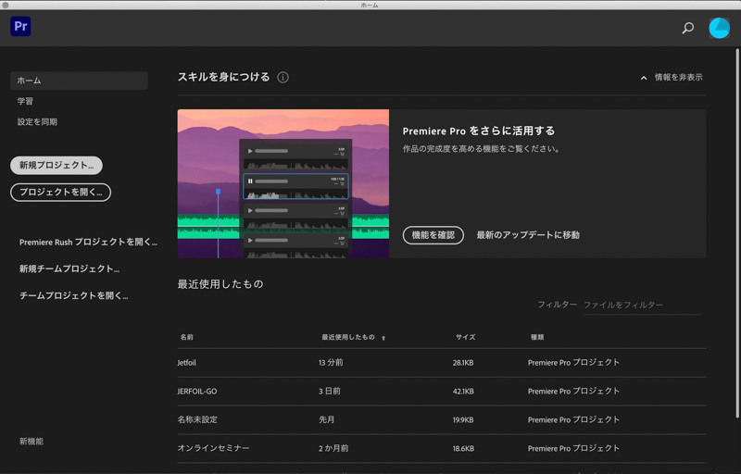This screenshot has height=474, width=741.
Task: Sort by 種類 column header
Action: (537, 337)
